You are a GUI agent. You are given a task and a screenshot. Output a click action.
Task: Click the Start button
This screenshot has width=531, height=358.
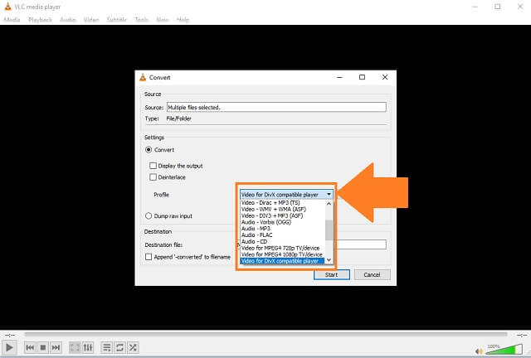click(332, 274)
